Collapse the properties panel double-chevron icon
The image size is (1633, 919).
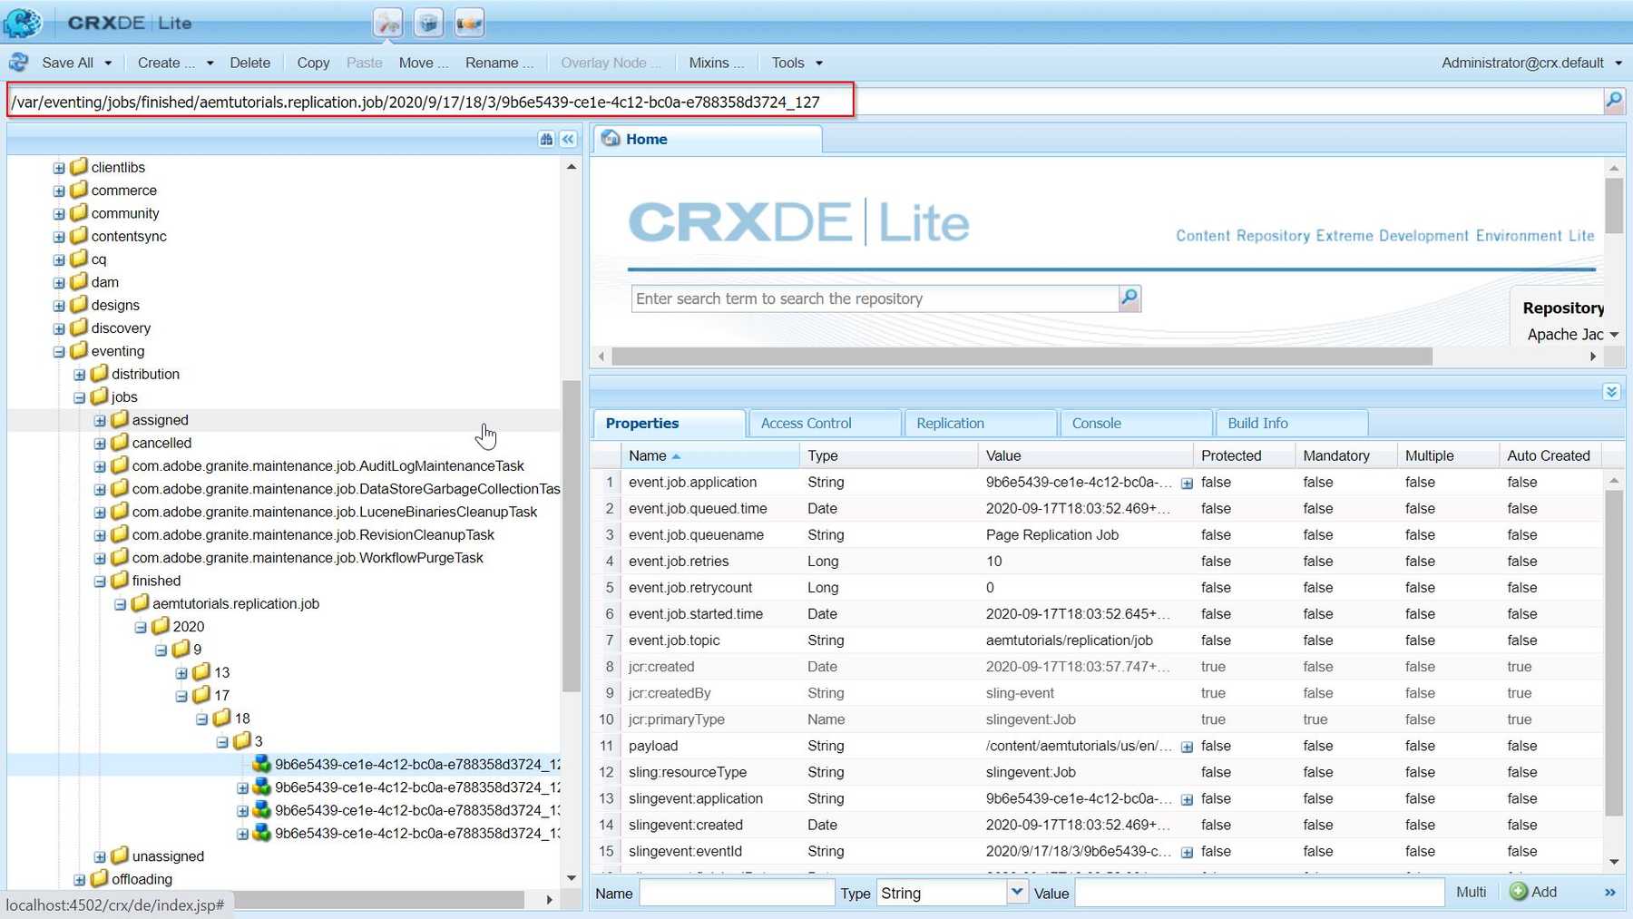click(1611, 392)
